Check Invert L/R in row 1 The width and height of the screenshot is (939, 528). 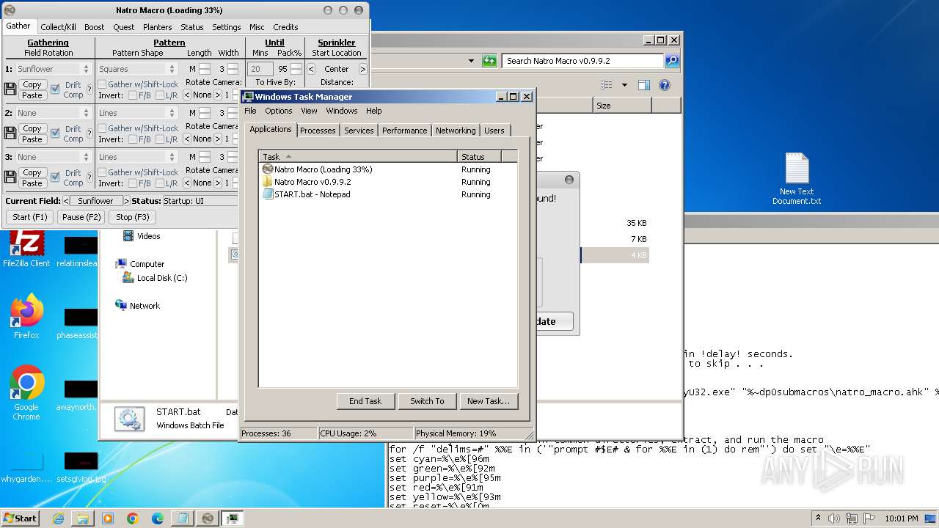(161, 95)
